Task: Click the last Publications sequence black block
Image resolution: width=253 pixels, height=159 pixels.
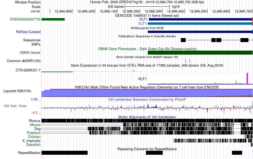Action: pyautogui.click(x=244, y=40)
